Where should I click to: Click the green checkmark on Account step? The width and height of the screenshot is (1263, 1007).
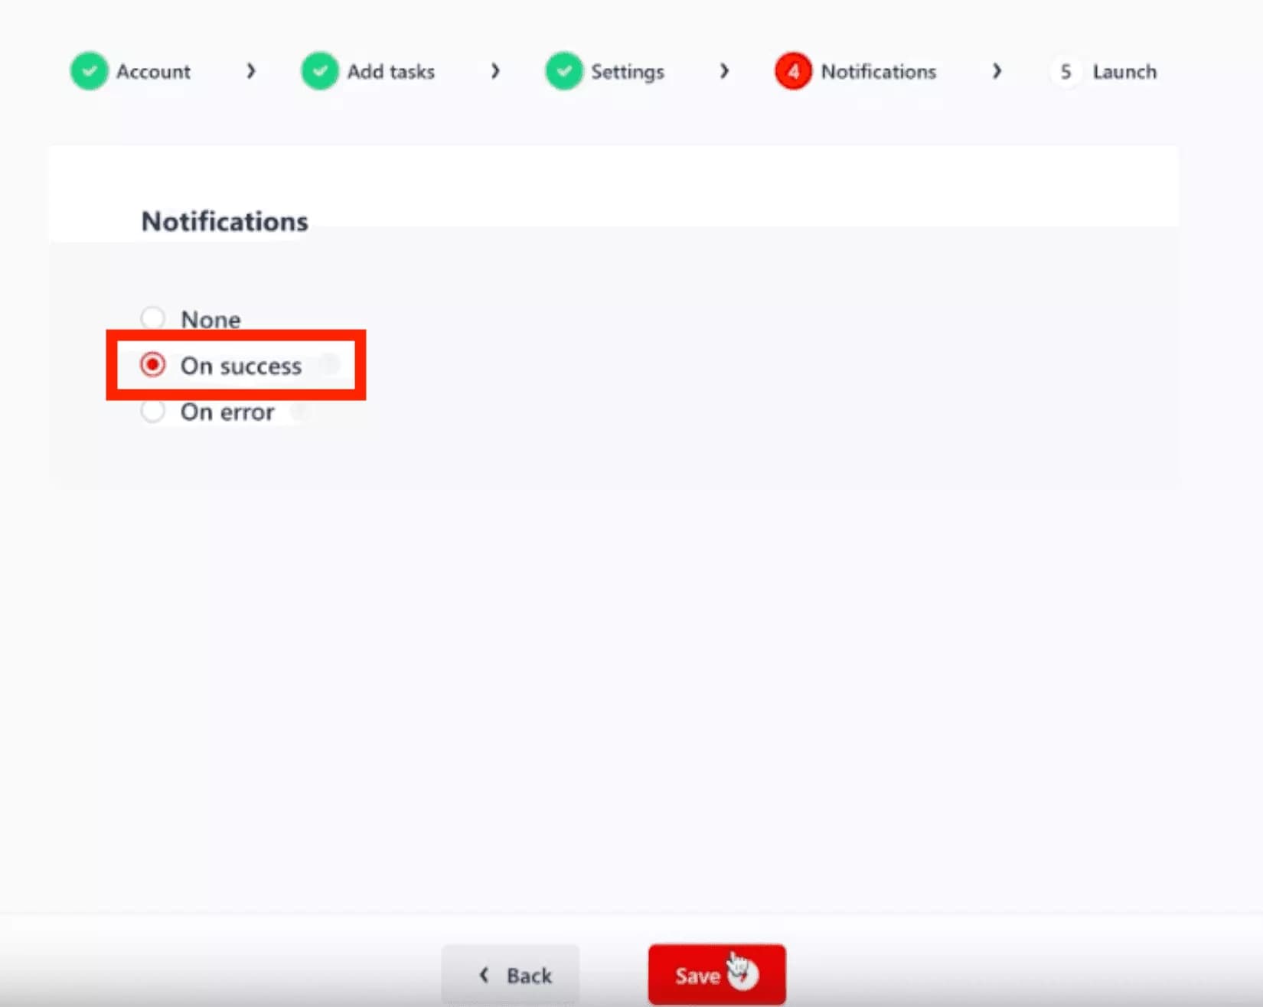[88, 71]
